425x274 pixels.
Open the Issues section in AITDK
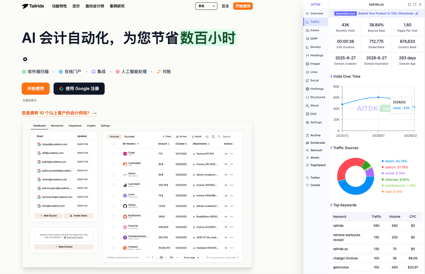[316, 30]
